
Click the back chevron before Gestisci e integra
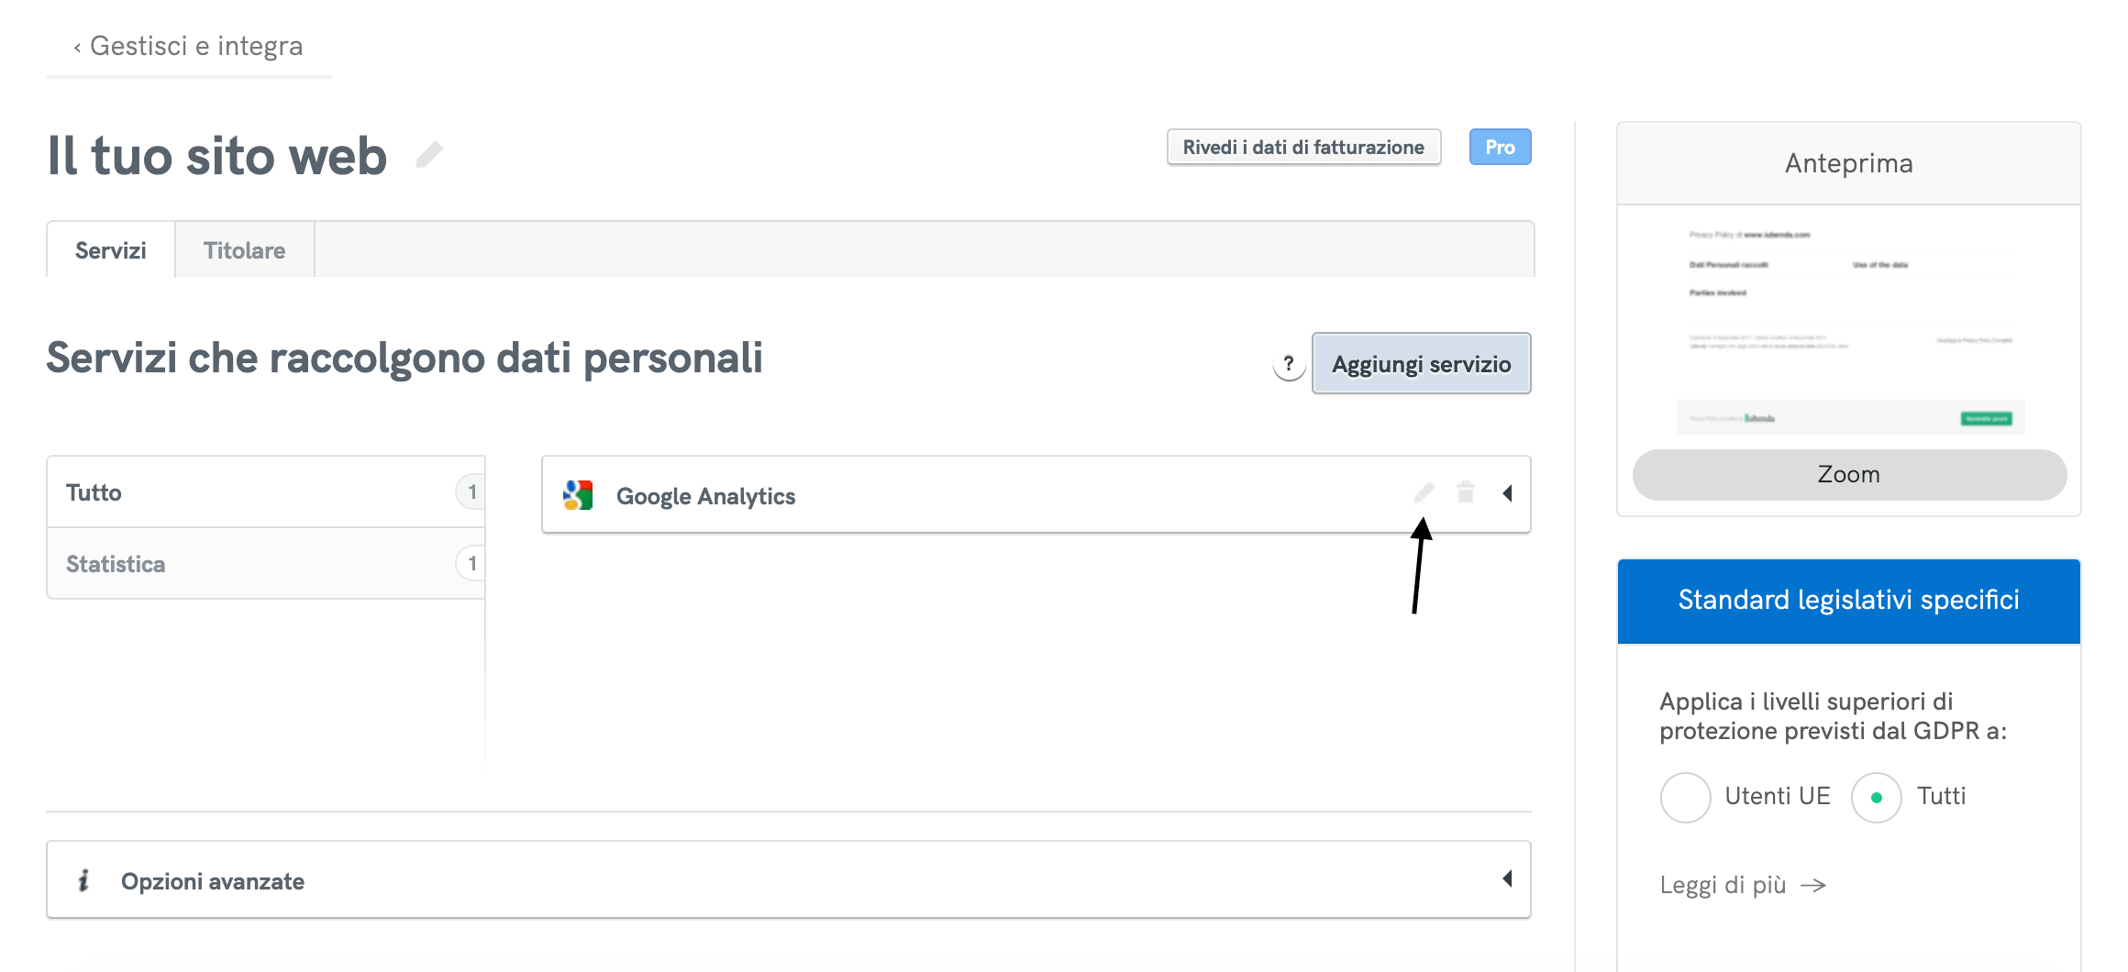coord(75,45)
